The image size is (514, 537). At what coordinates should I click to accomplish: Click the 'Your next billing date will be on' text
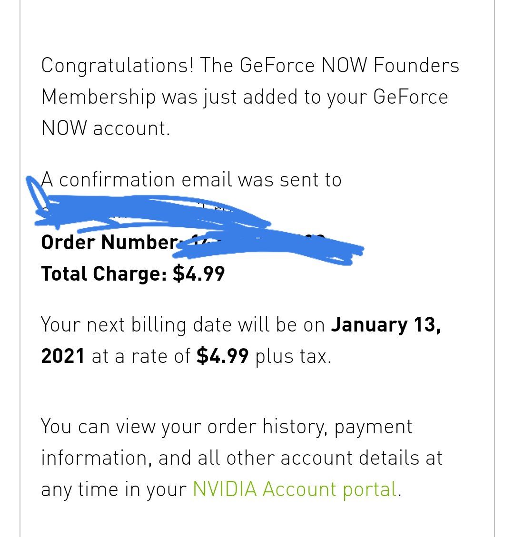[183, 325]
